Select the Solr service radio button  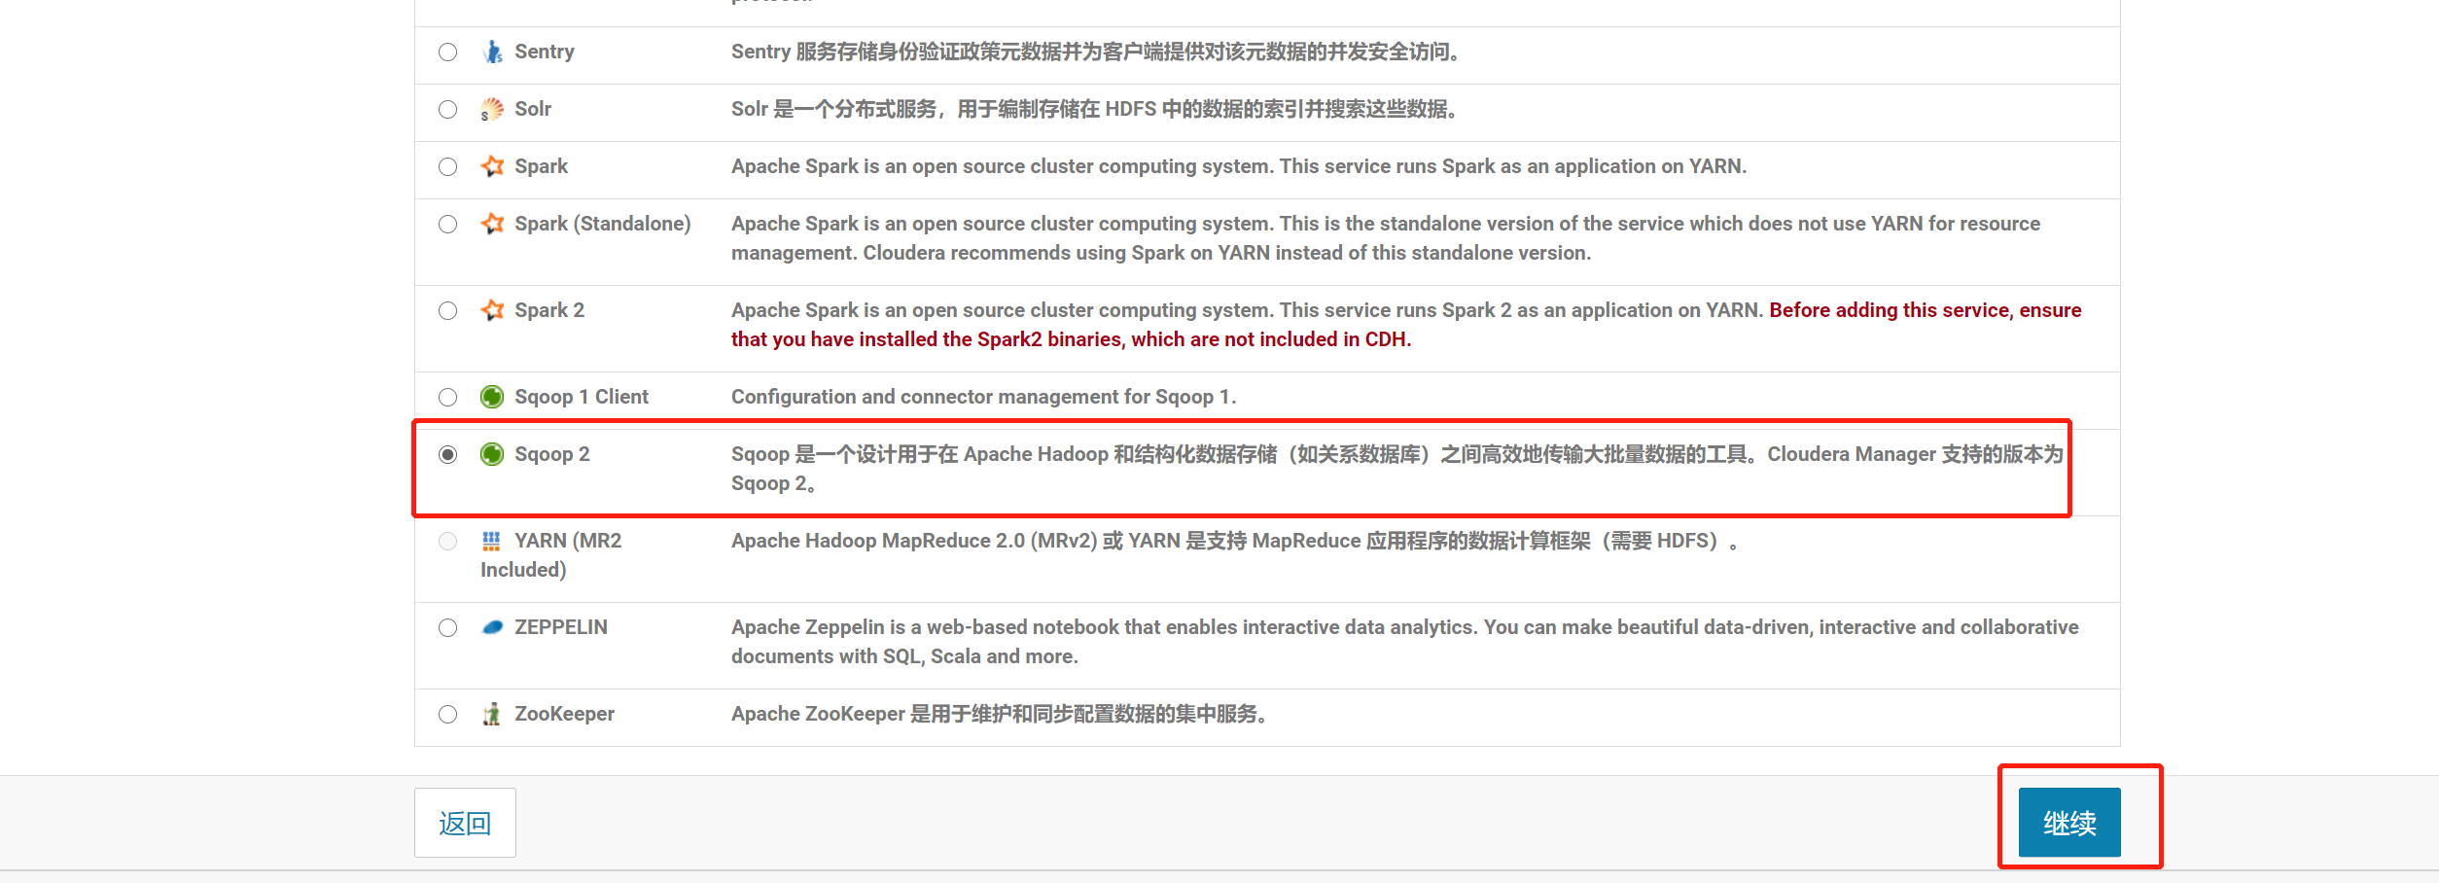pos(448,110)
